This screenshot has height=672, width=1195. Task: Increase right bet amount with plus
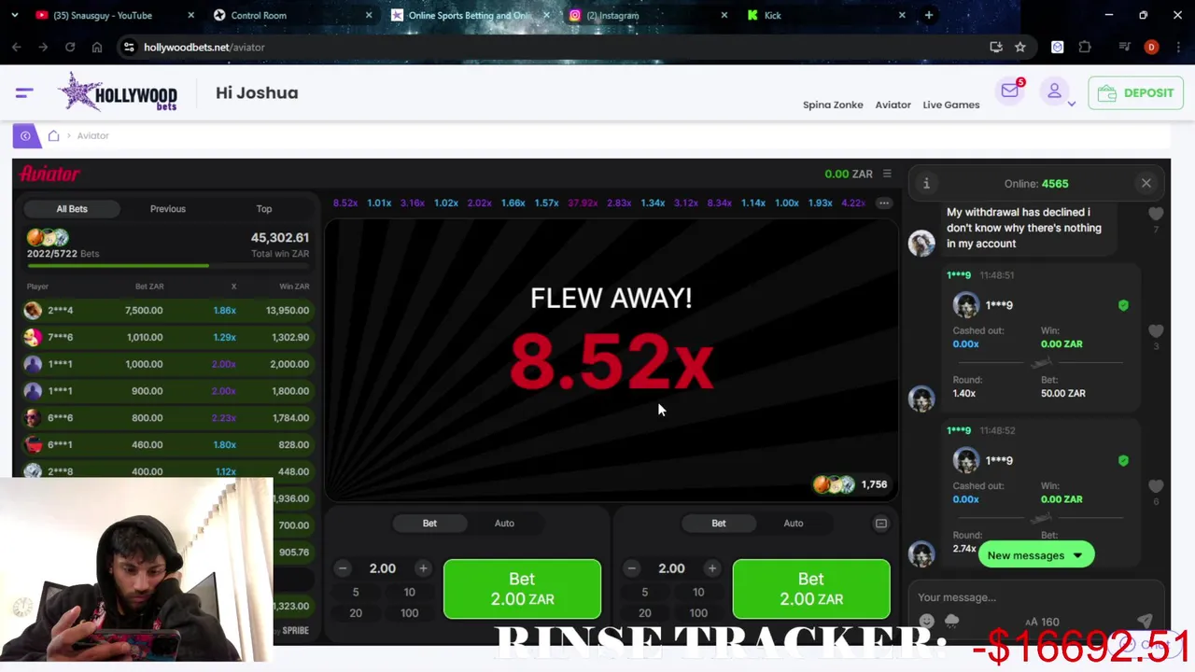[x=712, y=568]
